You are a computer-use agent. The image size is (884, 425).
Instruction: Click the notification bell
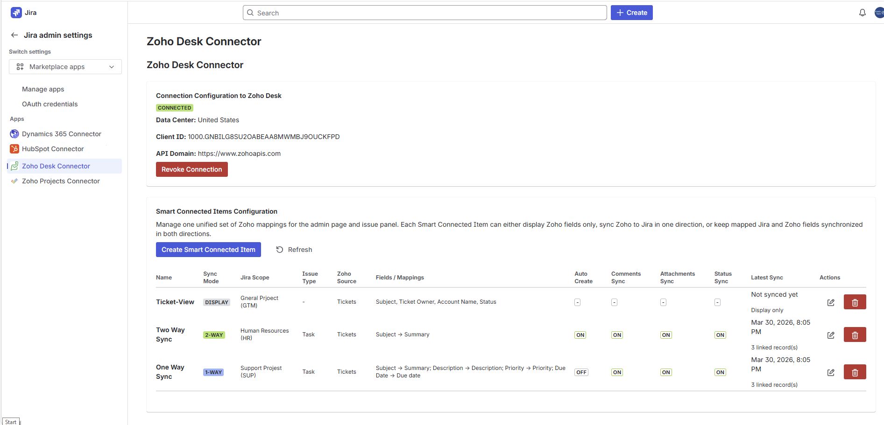tap(862, 13)
